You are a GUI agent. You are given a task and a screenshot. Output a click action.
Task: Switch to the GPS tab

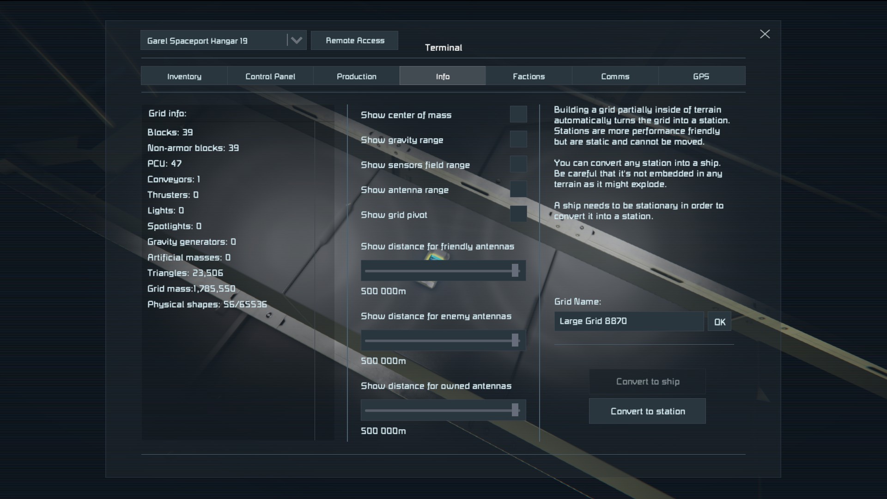(701, 76)
